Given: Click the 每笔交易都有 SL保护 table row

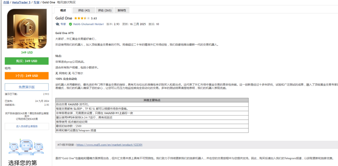Looking at the screenshot, I should click(152, 109).
